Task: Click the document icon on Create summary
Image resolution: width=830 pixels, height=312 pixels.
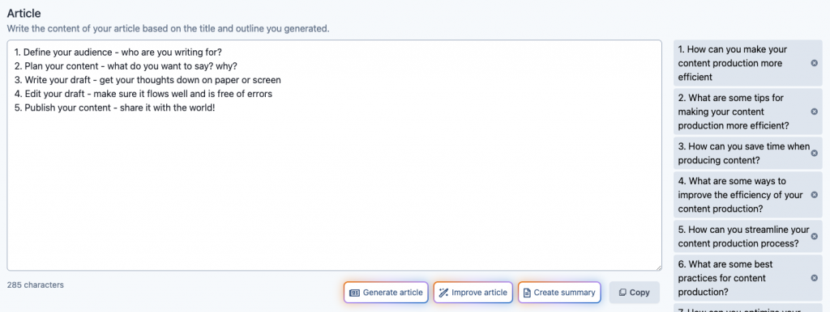Action: point(527,293)
